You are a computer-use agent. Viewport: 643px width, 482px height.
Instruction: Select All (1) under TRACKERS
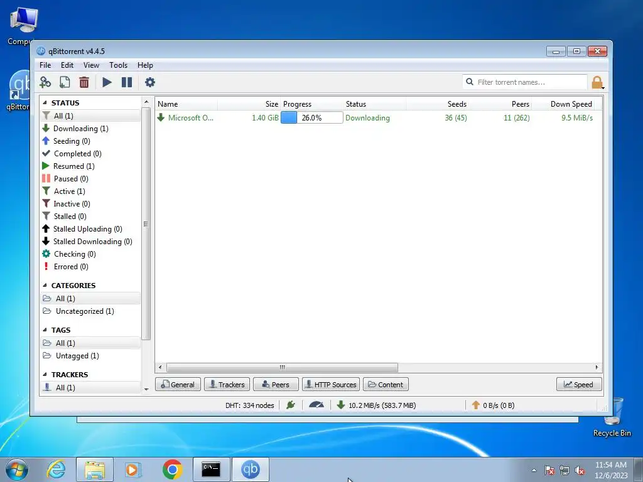pos(90,387)
